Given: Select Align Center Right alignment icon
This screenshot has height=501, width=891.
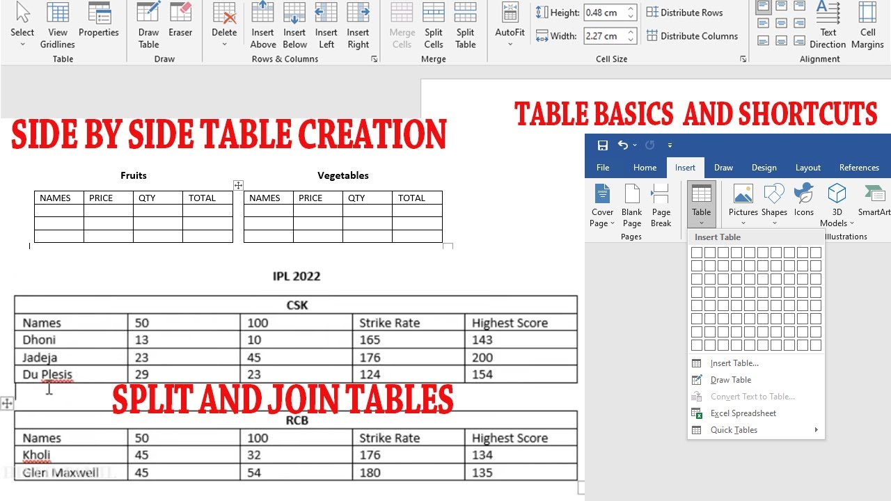Looking at the screenshot, I should [x=798, y=24].
